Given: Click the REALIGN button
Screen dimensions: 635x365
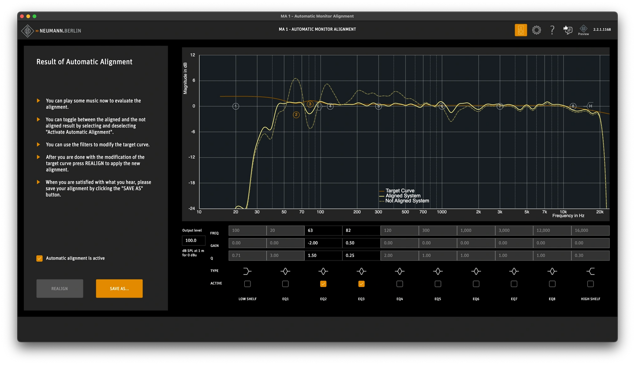Looking at the screenshot, I should tap(60, 289).
